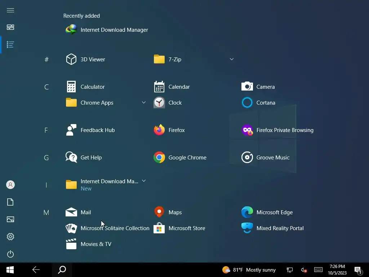Image resolution: width=369 pixels, height=277 pixels.
Task: Open Internet Download Manager under Recently added
Action: point(107,30)
